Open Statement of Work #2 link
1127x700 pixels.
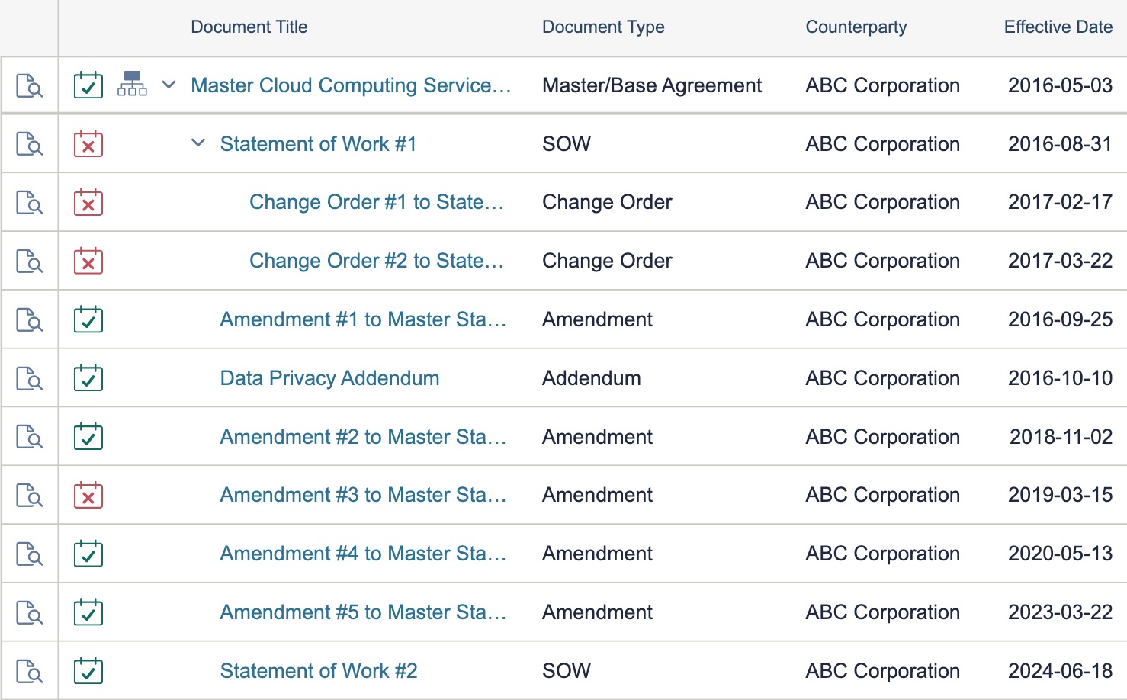[x=319, y=671]
